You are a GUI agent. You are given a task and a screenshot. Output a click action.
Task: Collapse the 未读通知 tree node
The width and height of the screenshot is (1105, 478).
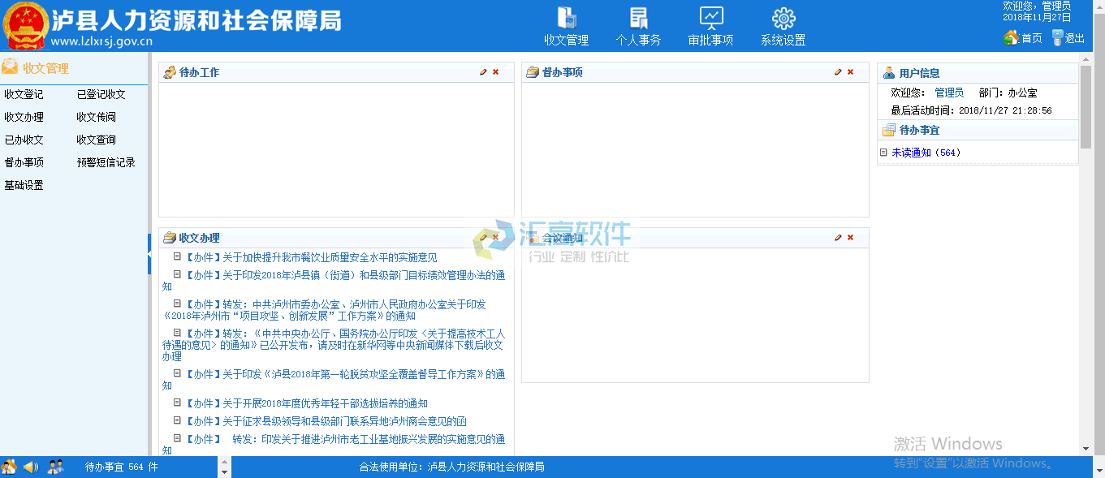click(x=883, y=153)
